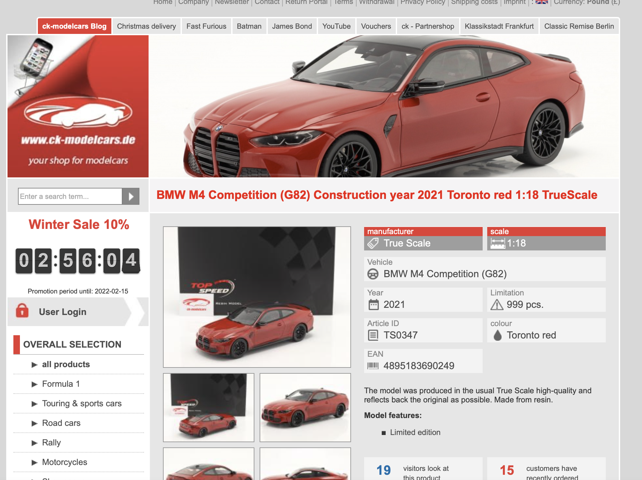Click the EAN barcode icon
642x480 pixels.
tap(373, 366)
